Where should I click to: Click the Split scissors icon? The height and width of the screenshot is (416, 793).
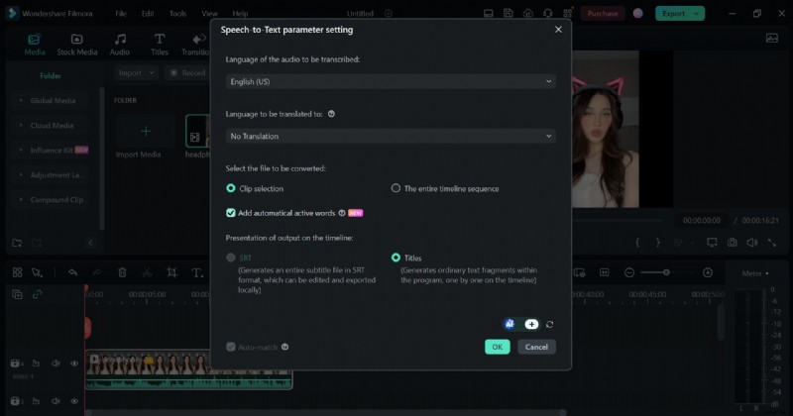[x=147, y=273]
